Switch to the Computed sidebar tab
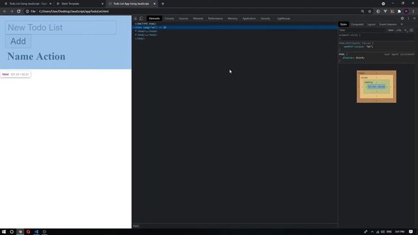Screen dimensions: 418x235 [x=357, y=24]
